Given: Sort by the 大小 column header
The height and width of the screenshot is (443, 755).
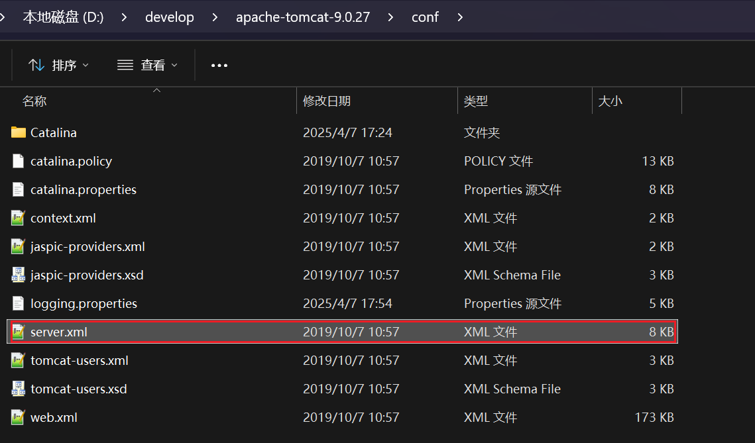Looking at the screenshot, I should point(610,101).
